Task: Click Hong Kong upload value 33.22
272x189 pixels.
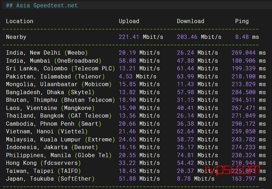Action: pyautogui.click(x=127, y=163)
